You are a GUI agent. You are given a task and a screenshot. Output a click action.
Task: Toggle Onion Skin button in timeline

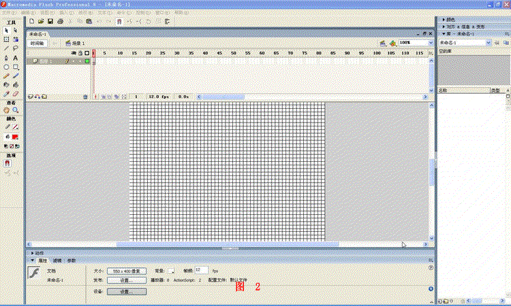coord(104,97)
